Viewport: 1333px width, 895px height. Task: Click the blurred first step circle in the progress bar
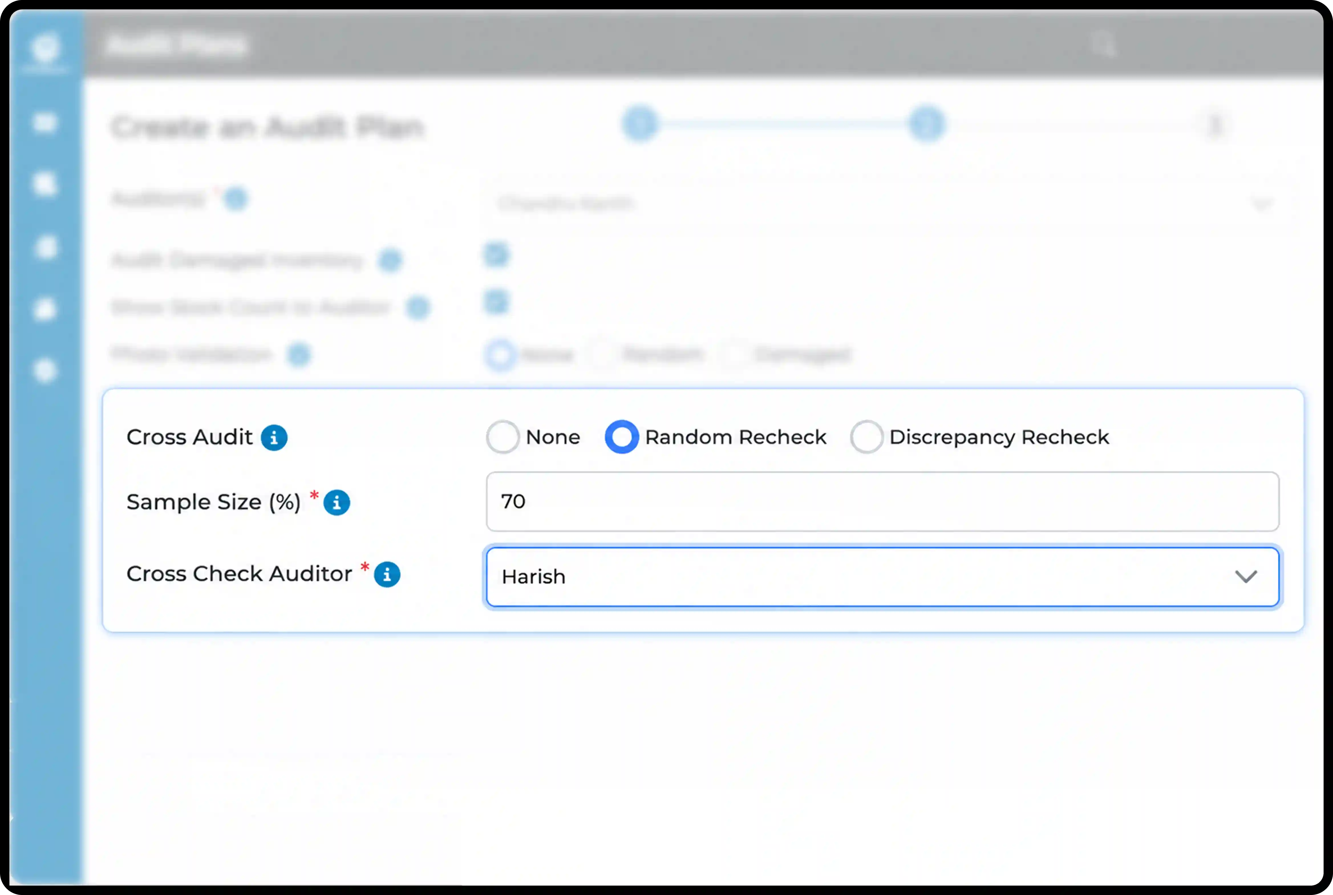pyautogui.click(x=640, y=124)
